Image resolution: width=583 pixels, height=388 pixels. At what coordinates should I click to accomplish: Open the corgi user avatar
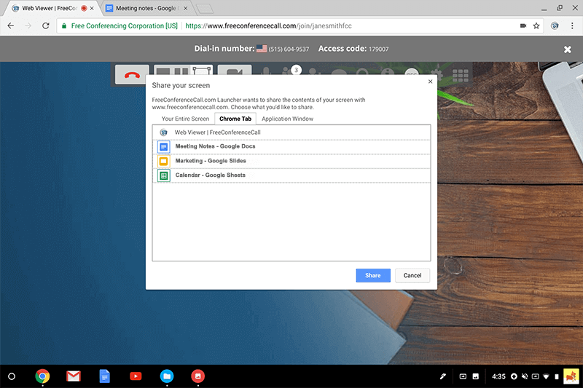(571, 376)
